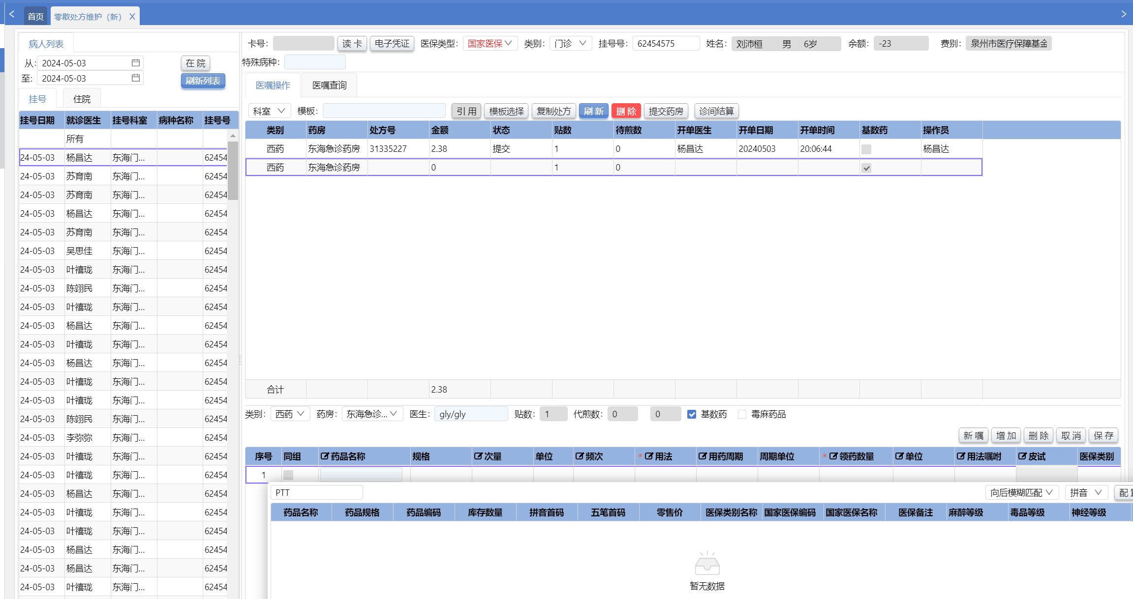Click edit icon on 皮试 column header
1133x599 pixels.
[1022, 456]
